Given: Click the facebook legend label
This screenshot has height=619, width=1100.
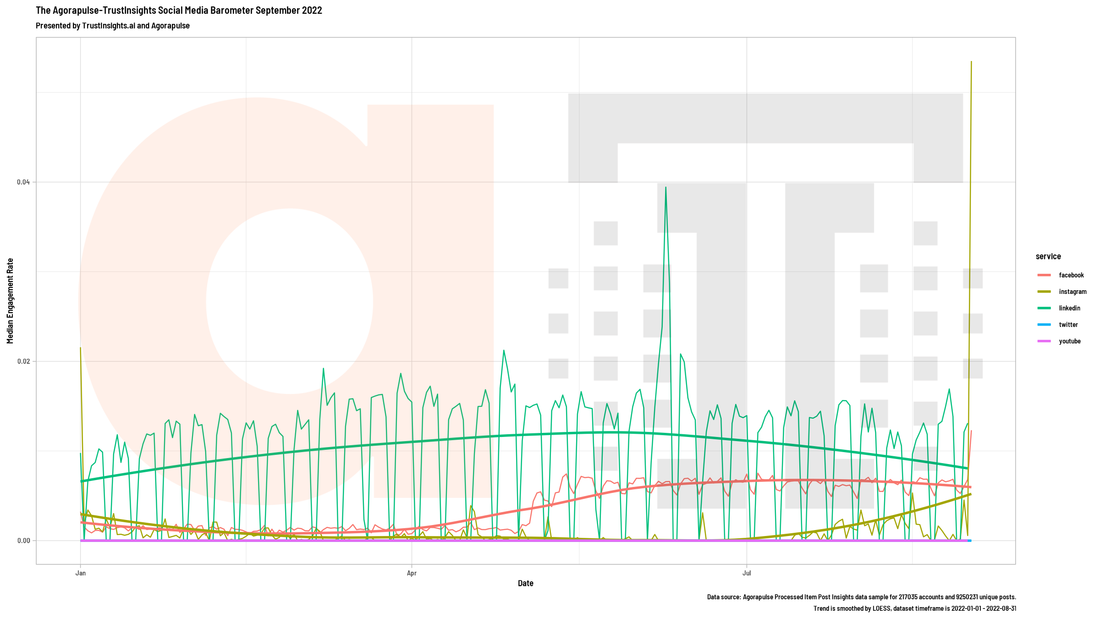Looking at the screenshot, I should [x=1071, y=275].
